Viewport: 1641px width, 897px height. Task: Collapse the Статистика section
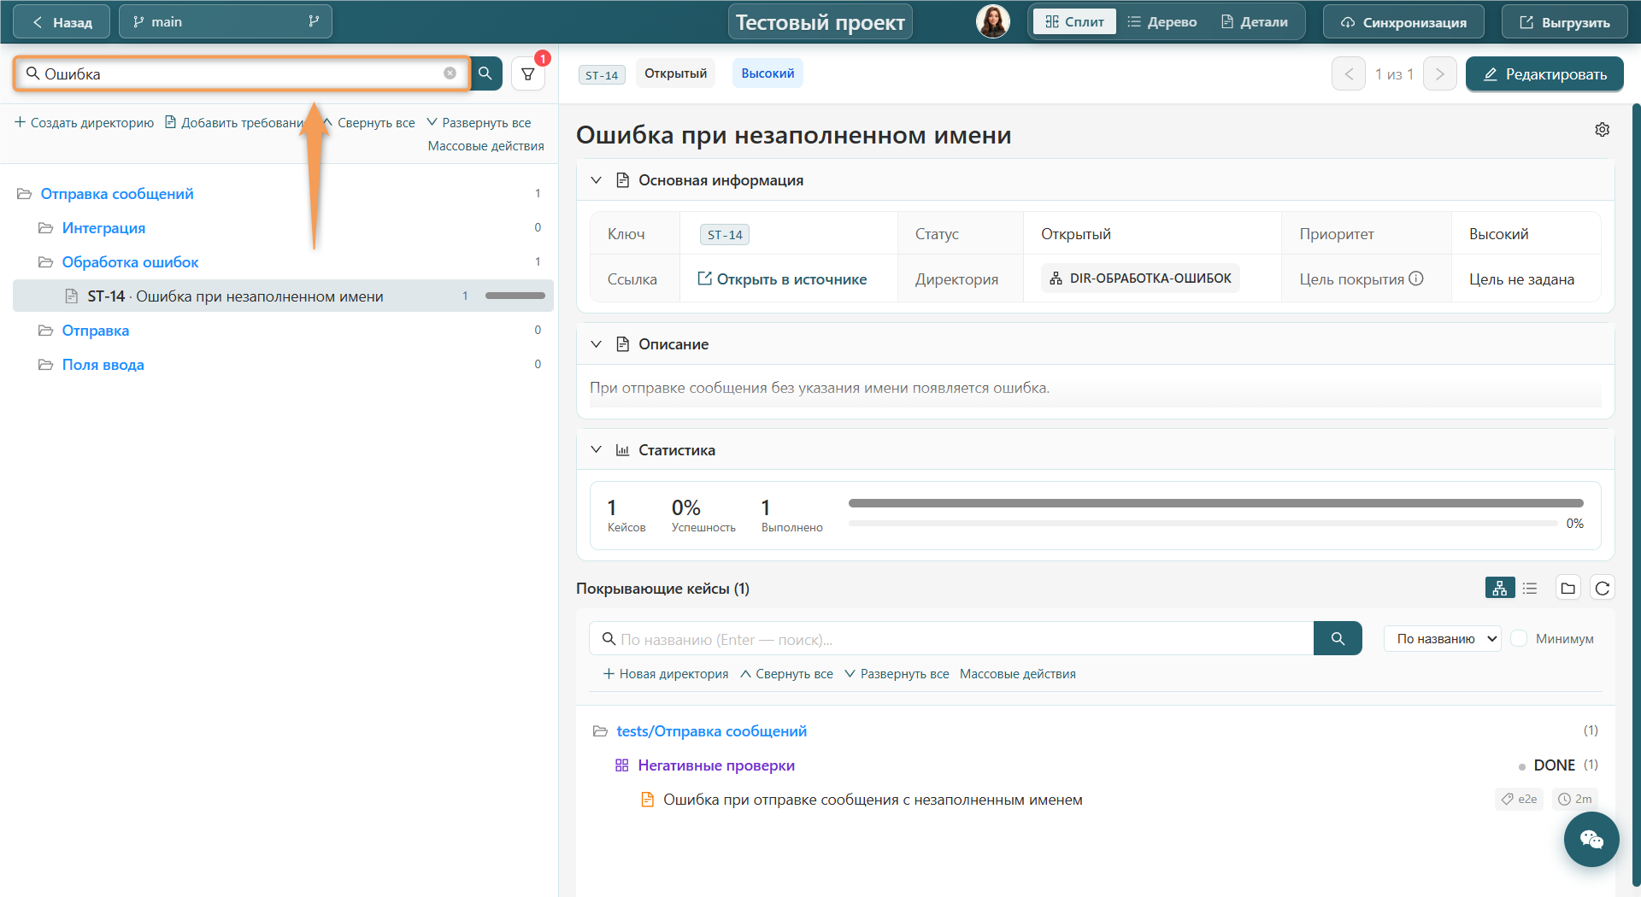coord(596,450)
